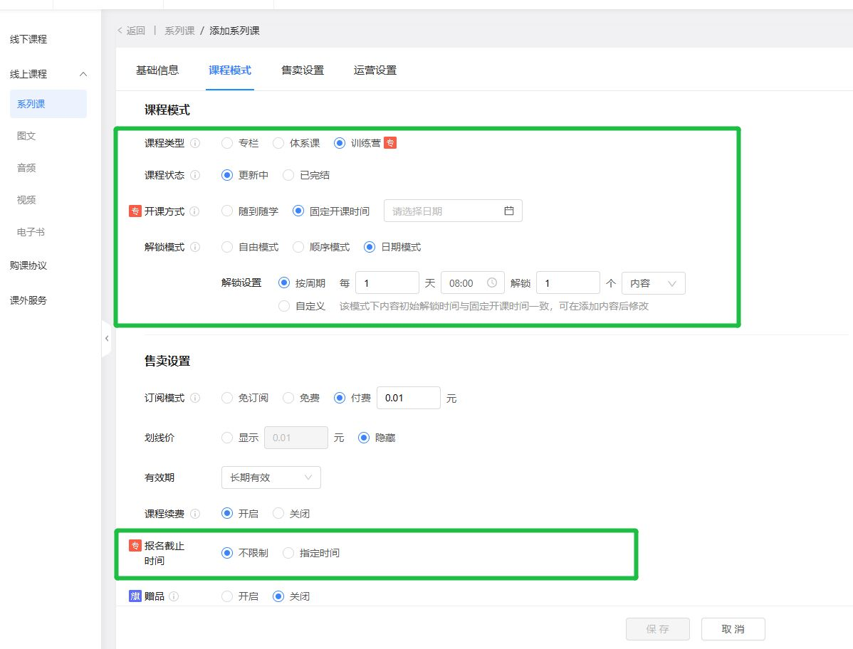Viewport: 853px width, 649px height.
Task: Open the 内容 unit dropdown
Action: point(654,283)
